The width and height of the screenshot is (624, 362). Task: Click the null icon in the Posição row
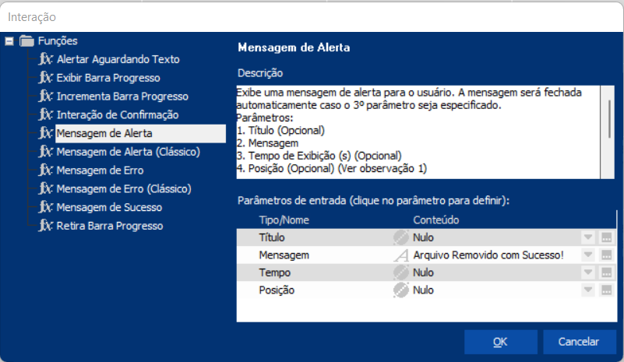[x=400, y=290]
